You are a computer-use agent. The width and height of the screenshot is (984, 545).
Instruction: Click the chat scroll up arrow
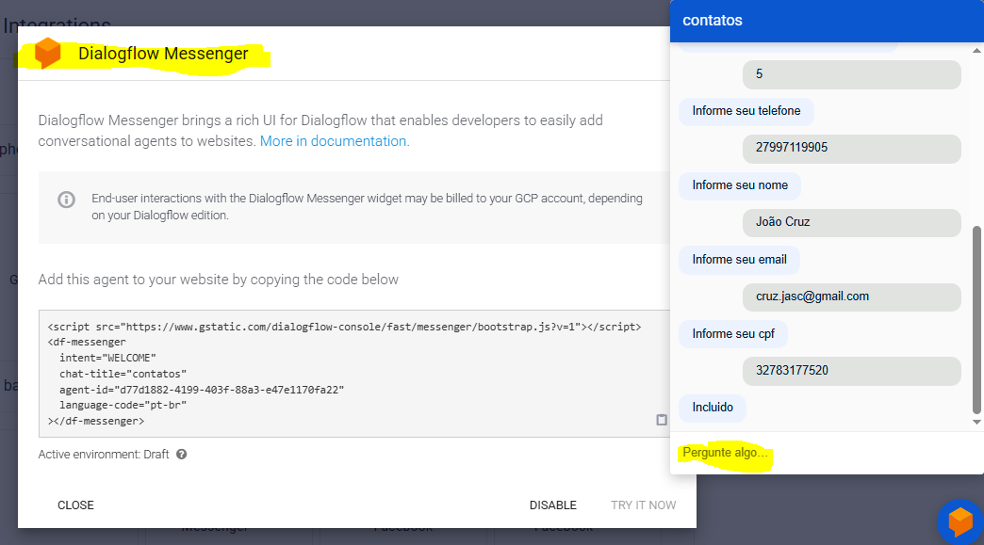(976, 51)
